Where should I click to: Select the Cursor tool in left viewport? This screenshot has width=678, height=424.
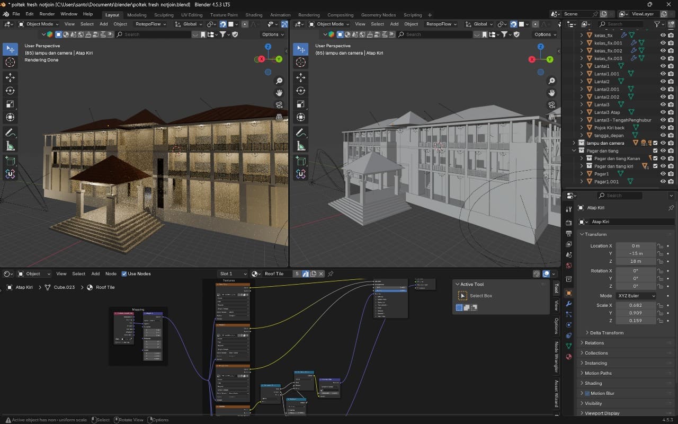[10, 63]
